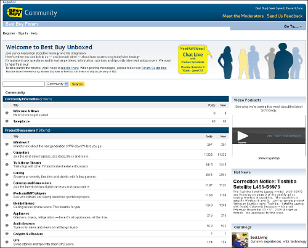Open the Forum Guidelines link
308x248 pixels.
tap(154, 68)
